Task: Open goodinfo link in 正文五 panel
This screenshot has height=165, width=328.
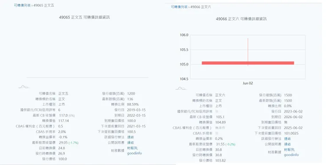Action: (x=134, y=153)
